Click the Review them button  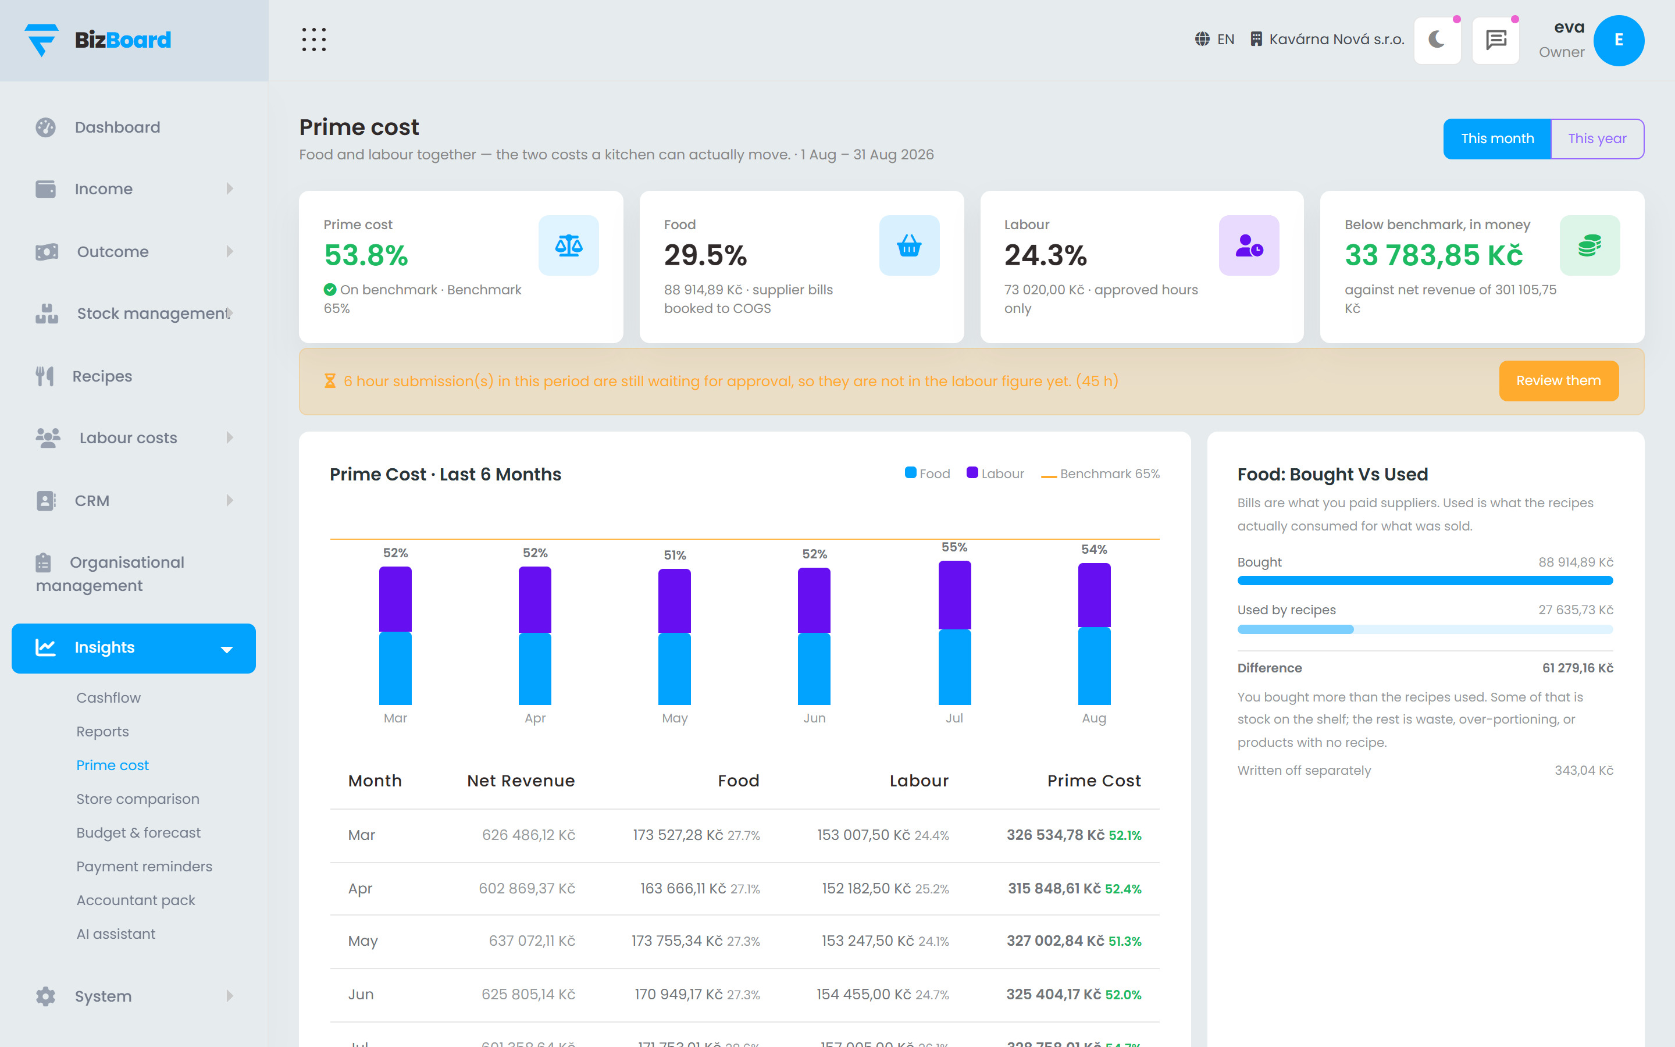1558,381
